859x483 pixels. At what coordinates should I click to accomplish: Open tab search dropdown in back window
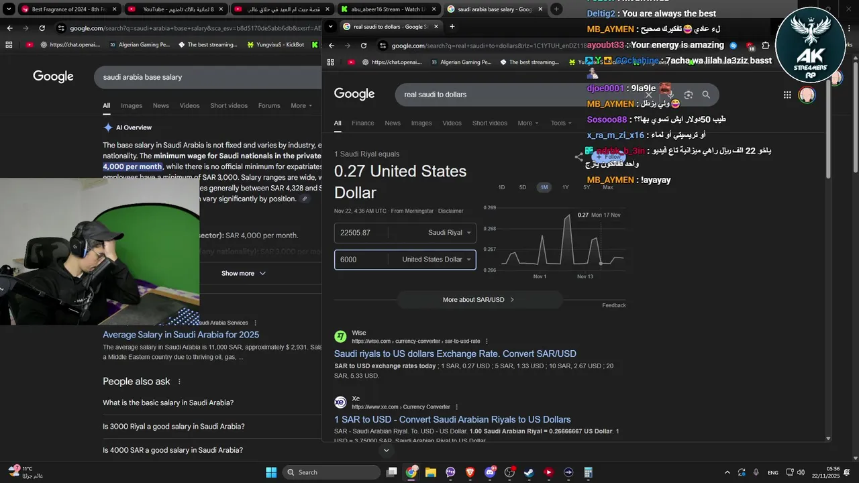coord(9,9)
